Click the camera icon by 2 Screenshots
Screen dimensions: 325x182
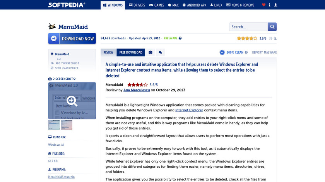pos(50,79)
